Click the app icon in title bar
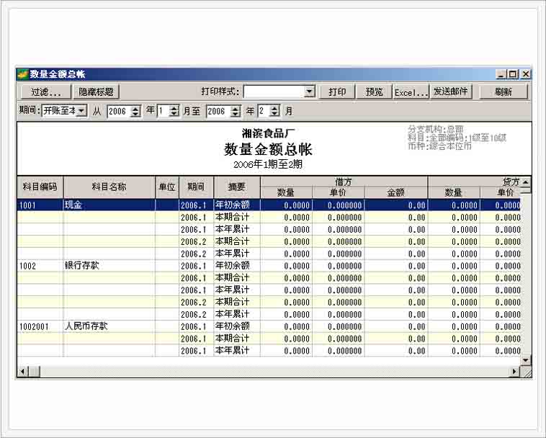 22,74
